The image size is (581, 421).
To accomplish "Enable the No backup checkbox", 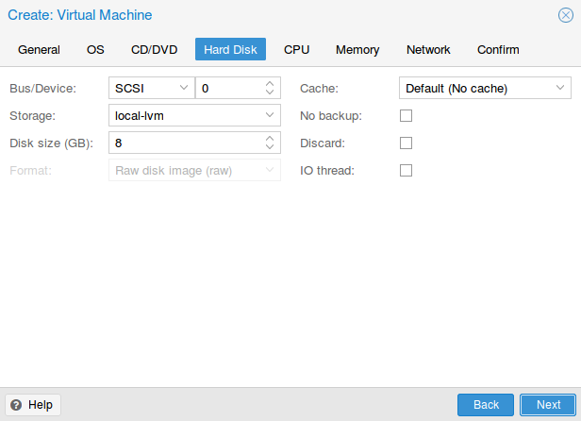I will pyautogui.click(x=406, y=116).
